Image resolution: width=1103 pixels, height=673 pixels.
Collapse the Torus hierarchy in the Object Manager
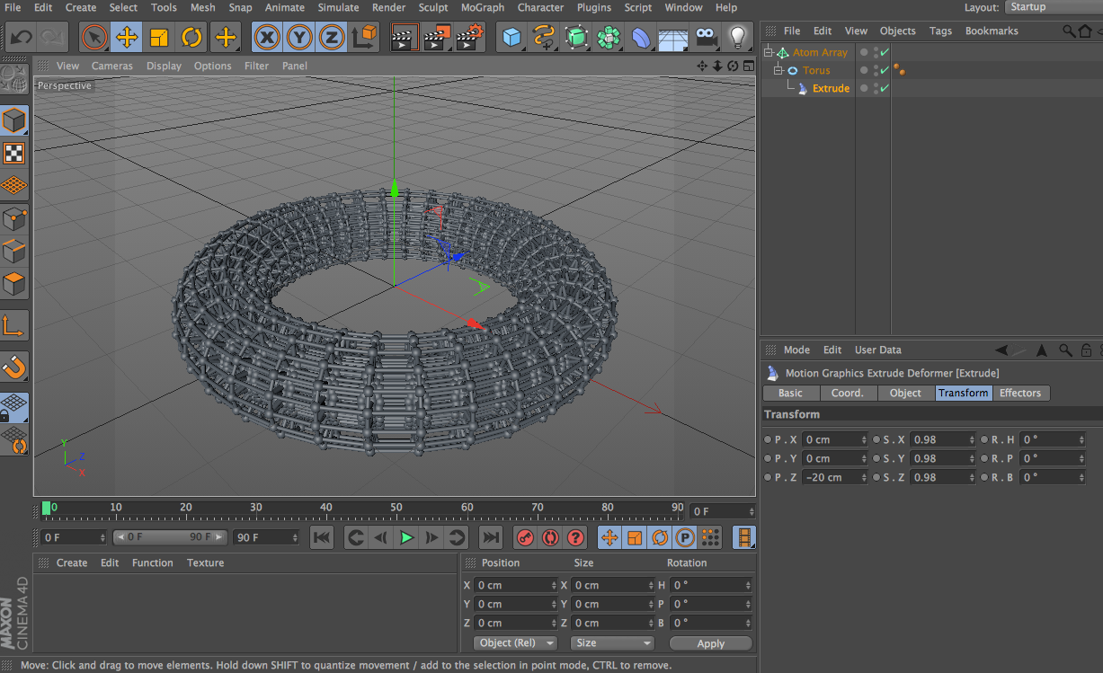[x=778, y=69]
